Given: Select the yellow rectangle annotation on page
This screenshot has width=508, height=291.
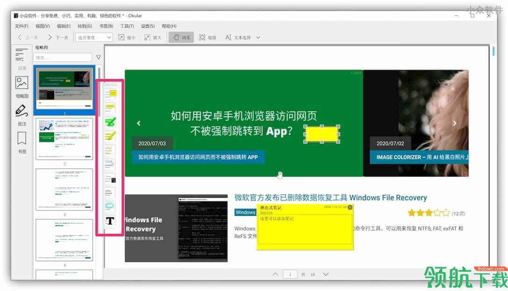Looking at the screenshot, I should tap(321, 134).
